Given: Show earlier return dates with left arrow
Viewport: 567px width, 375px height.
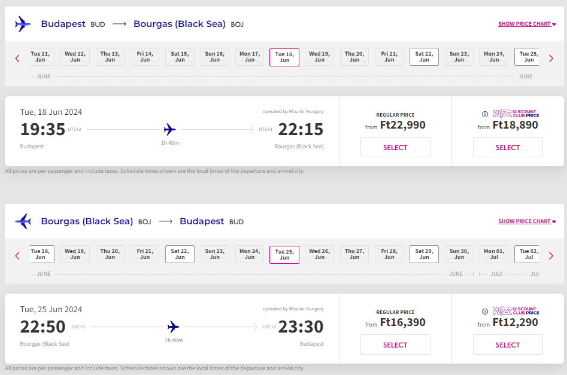Looking at the screenshot, I should click(x=17, y=255).
